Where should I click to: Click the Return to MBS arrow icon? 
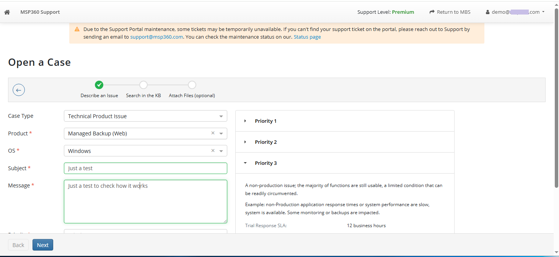pos(432,12)
